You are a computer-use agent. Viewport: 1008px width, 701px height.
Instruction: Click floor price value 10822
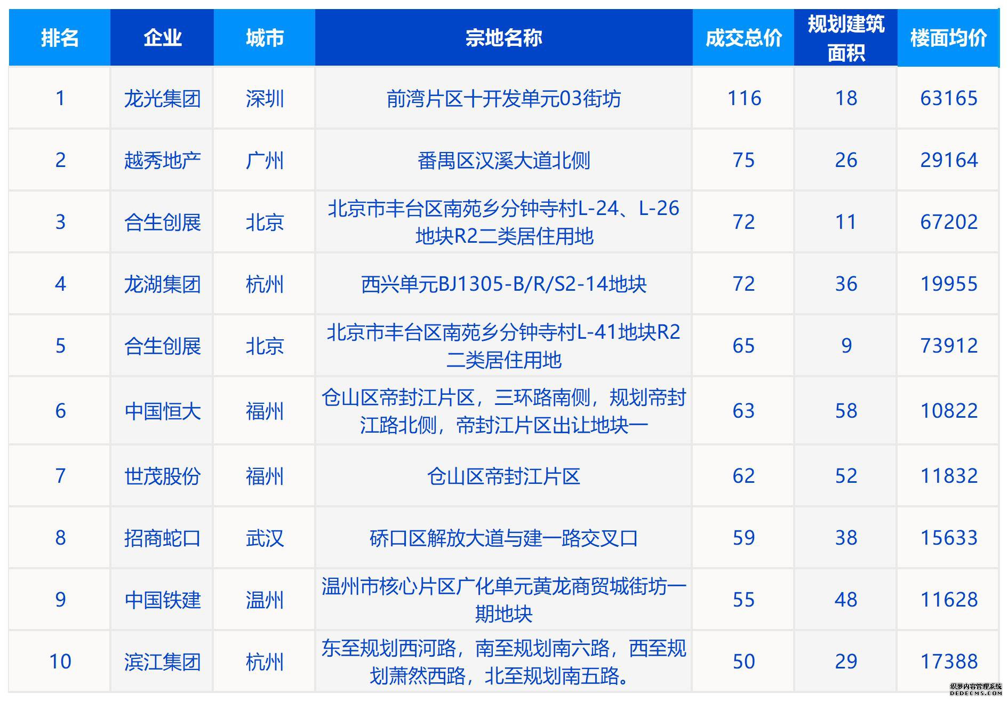pos(949,411)
